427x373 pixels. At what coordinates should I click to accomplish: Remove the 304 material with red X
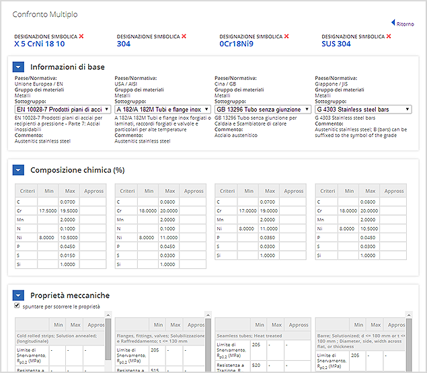pyautogui.click(x=184, y=36)
